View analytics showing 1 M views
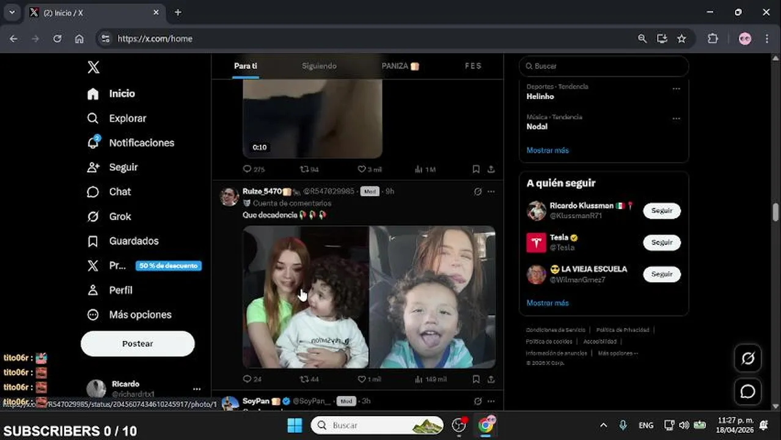781x440 pixels. pyautogui.click(x=425, y=169)
